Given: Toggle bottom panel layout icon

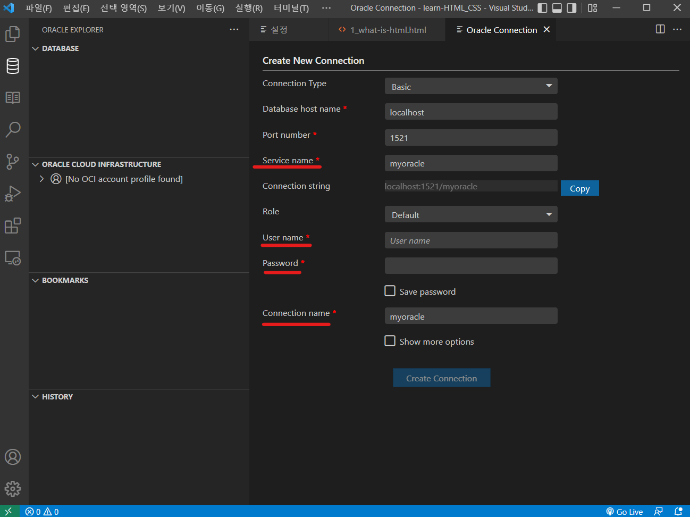Looking at the screenshot, I should click(557, 8).
